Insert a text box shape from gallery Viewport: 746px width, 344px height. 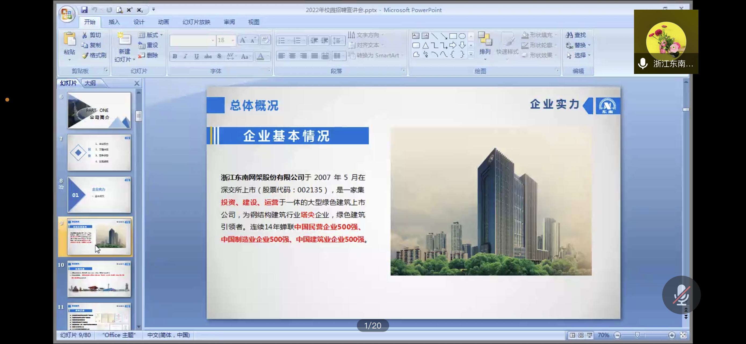point(416,36)
